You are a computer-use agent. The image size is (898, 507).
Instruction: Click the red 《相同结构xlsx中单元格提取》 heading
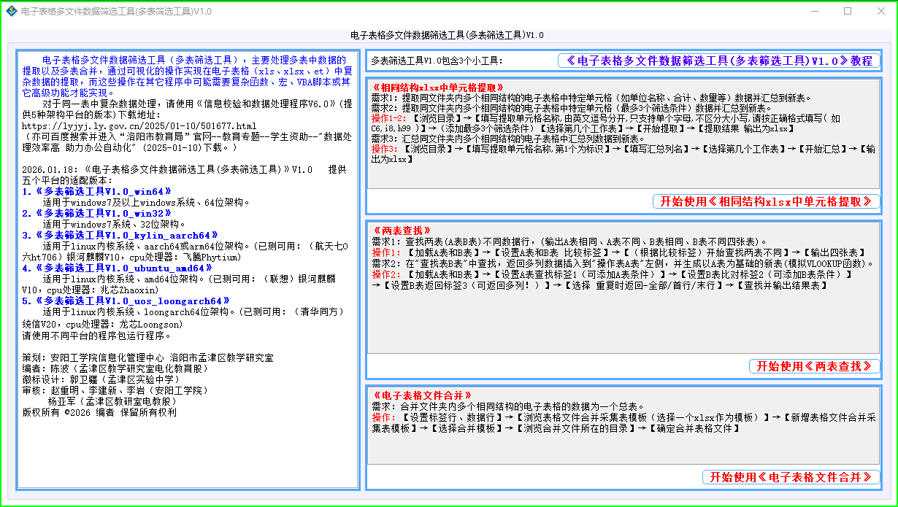pos(437,87)
